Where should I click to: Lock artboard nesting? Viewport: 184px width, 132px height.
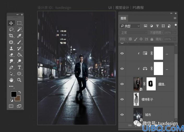tap(146, 39)
